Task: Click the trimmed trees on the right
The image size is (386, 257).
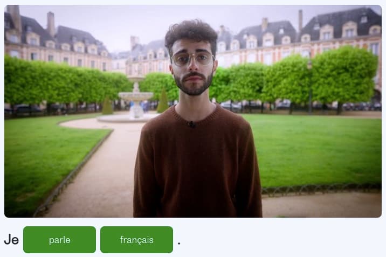Action: 308,79
